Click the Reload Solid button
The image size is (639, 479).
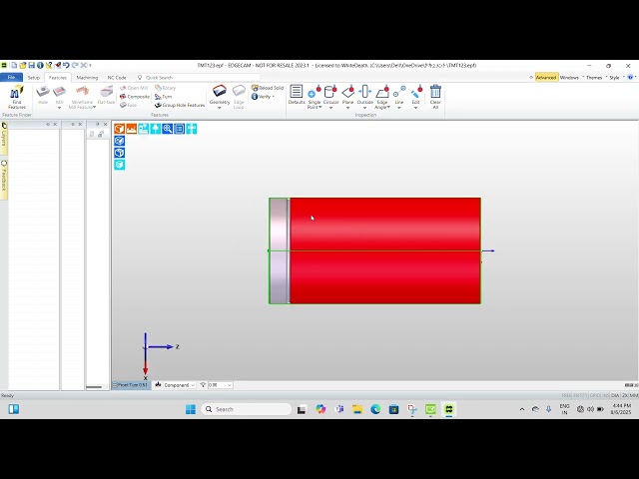coord(268,88)
